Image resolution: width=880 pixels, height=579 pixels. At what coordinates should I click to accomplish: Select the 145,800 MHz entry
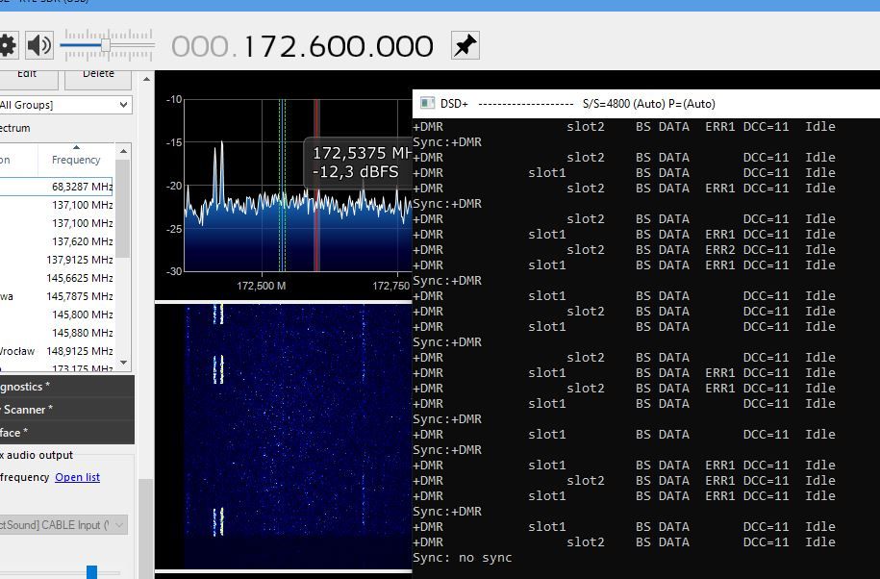[56, 315]
